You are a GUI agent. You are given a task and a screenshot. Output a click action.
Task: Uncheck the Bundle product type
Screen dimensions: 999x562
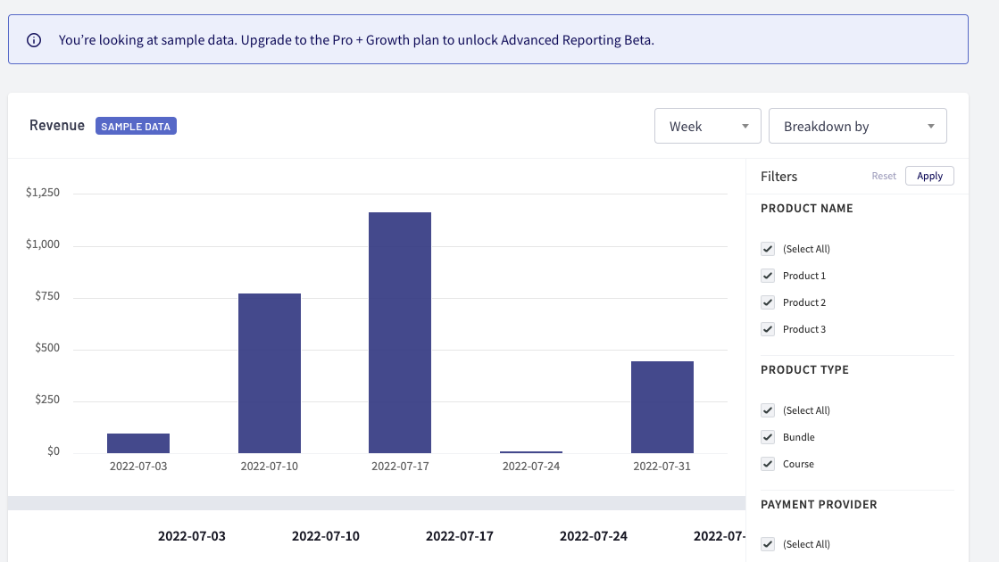pos(768,437)
